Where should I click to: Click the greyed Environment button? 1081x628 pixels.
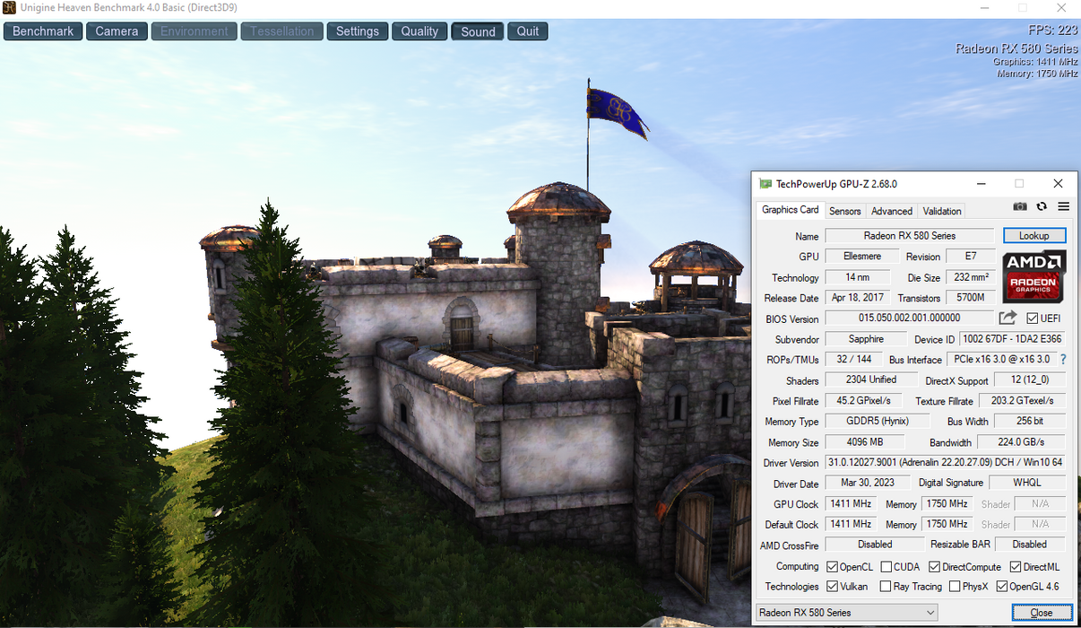(195, 31)
